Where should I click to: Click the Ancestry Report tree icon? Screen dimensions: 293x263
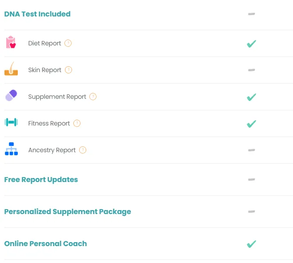(x=11, y=149)
